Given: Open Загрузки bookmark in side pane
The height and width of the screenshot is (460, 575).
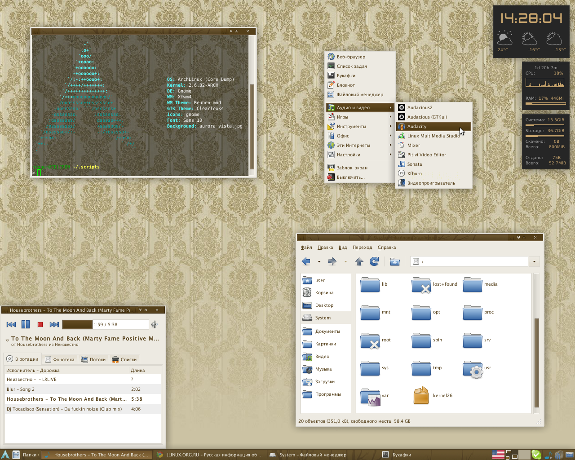Looking at the screenshot, I should (x=326, y=381).
